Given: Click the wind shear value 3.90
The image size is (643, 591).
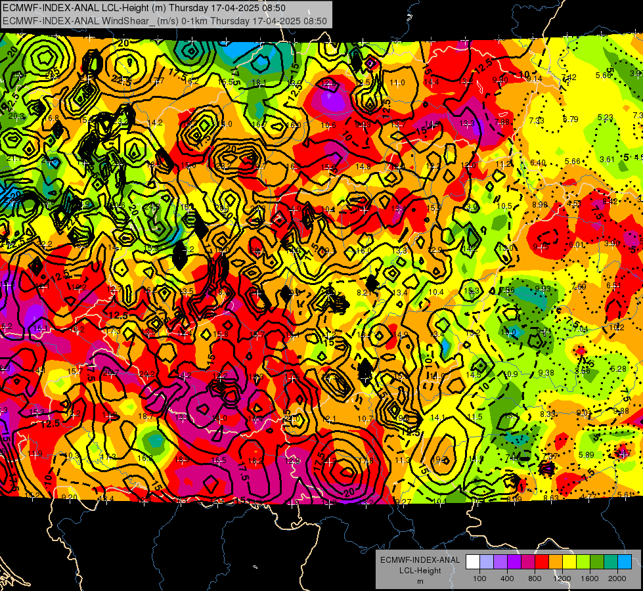Looking at the screenshot, I should pyautogui.click(x=612, y=243).
